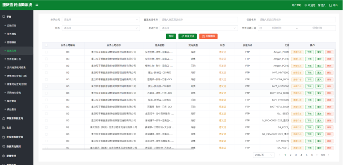This screenshot has width=343, height=165.
Task: Open the 数据清洗规则 sidebar icon
Action: pyautogui.click(x=3, y=146)
